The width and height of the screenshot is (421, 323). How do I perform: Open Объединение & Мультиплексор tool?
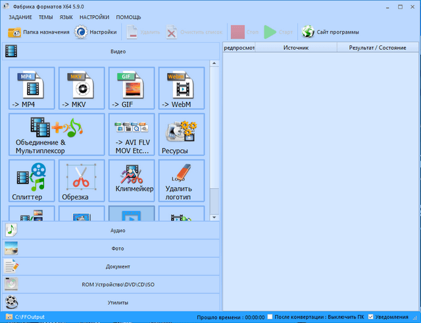coord(56,134)
